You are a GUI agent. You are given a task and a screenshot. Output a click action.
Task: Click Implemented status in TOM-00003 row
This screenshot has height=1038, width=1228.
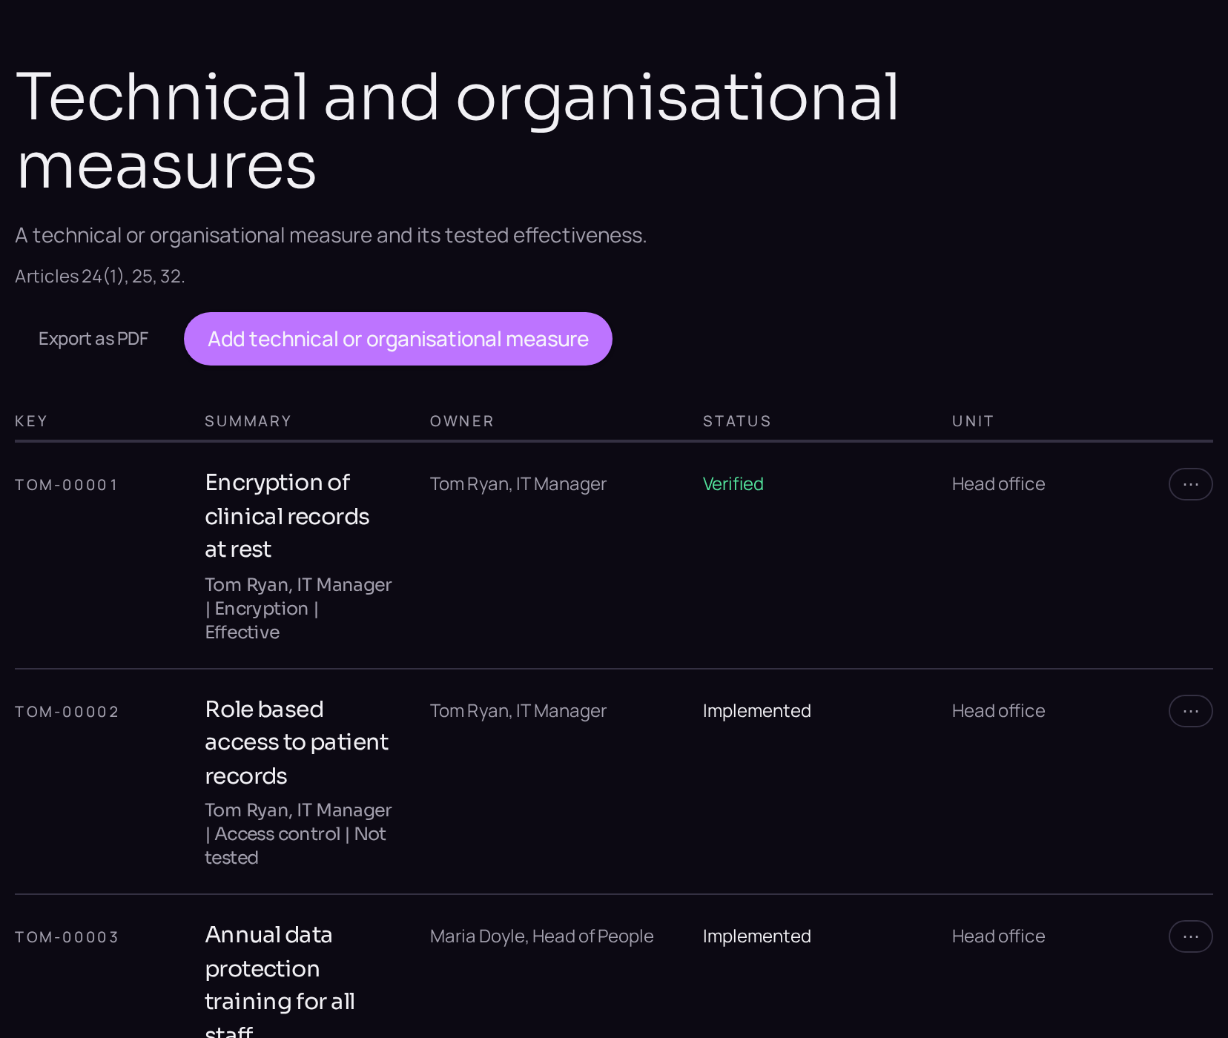pos(757,936)
